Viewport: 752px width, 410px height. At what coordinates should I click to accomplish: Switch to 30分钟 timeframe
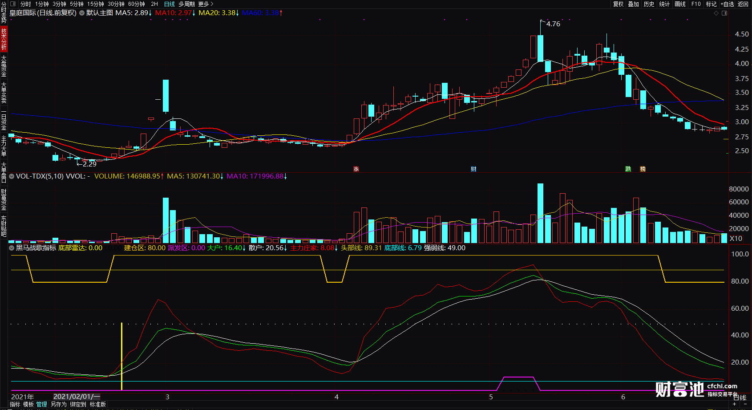point(116,4)
